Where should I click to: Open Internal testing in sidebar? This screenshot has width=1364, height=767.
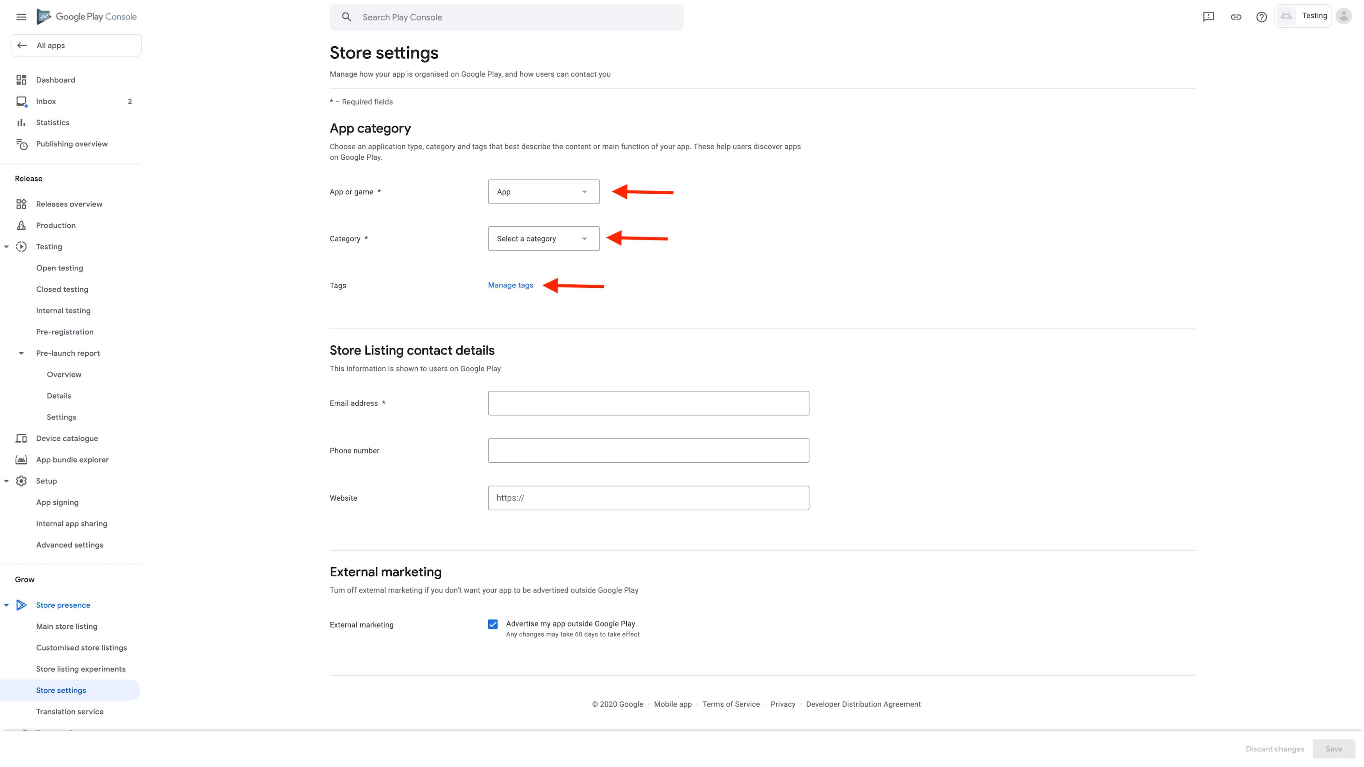click(x=63, y=311)
